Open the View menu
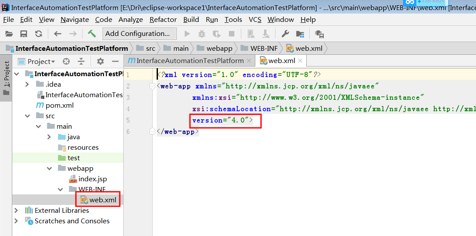This screenshot has height=236, width=476. point(47,20)
